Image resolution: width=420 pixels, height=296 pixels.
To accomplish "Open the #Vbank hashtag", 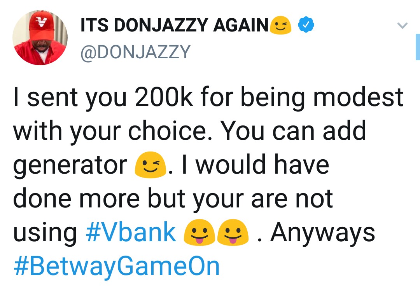I will pos(131,233).
